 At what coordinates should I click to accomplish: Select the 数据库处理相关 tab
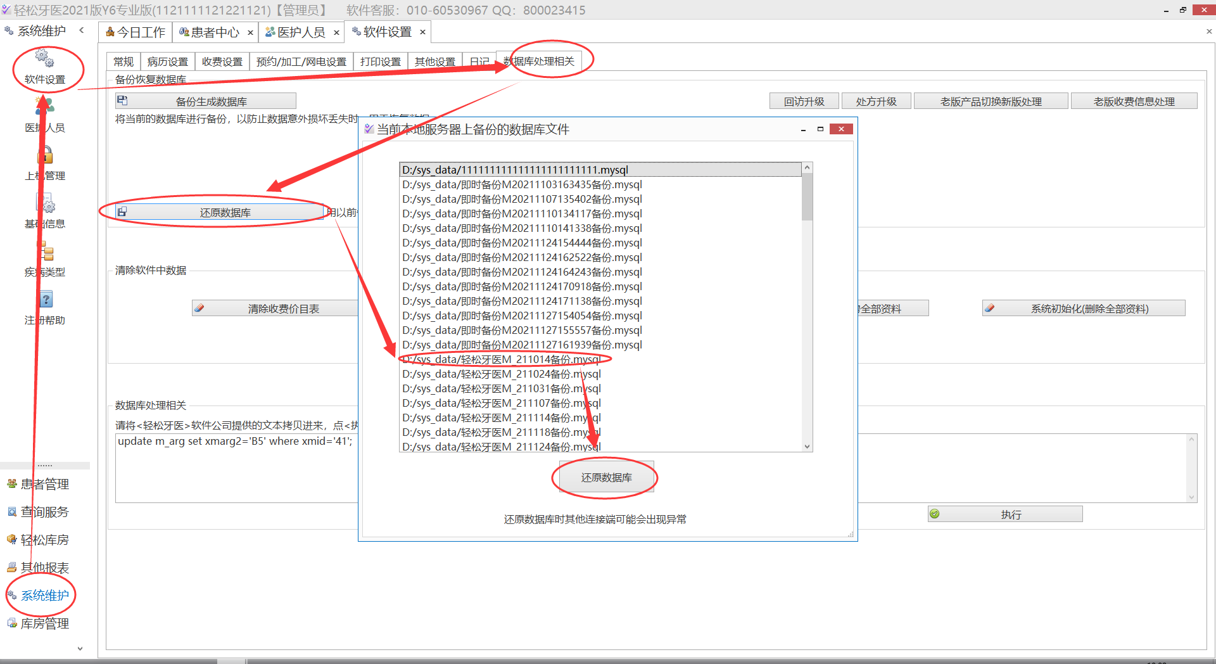(539, 61)
